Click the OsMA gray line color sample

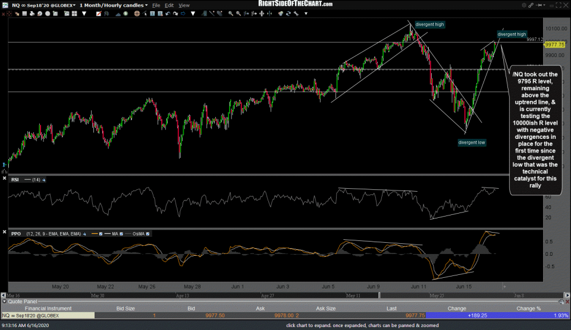tap(128, 234)
